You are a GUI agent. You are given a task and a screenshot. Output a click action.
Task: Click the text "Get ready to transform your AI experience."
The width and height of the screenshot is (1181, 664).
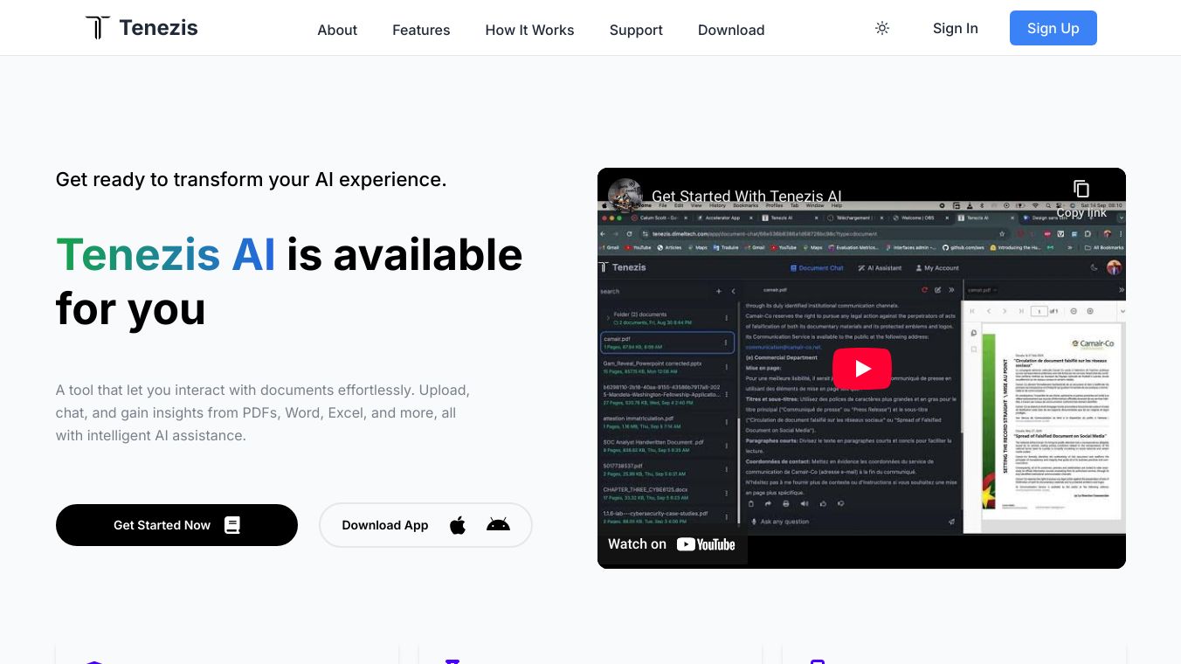(252, 179)
